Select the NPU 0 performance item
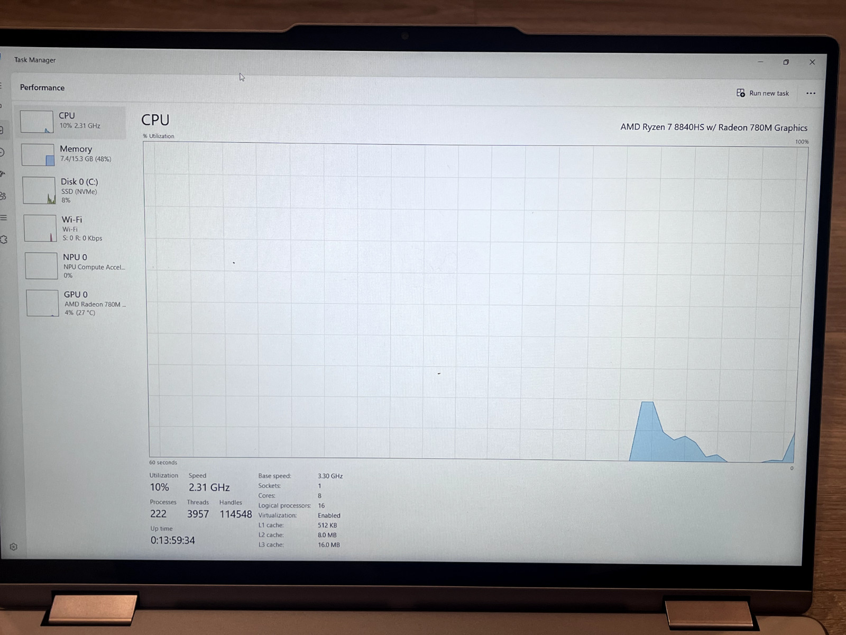The width and height of the screenshot is (846, 635). click(x=76, y=266)
